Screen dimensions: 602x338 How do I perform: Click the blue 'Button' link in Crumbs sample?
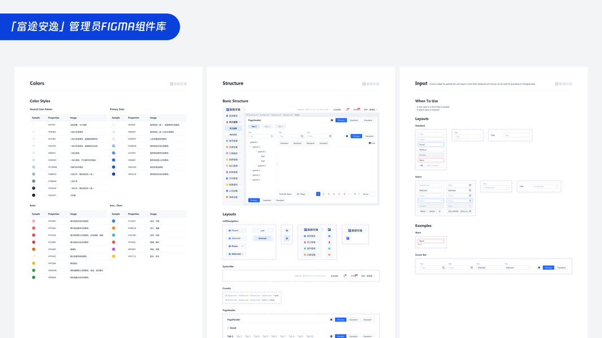[265, 300]
